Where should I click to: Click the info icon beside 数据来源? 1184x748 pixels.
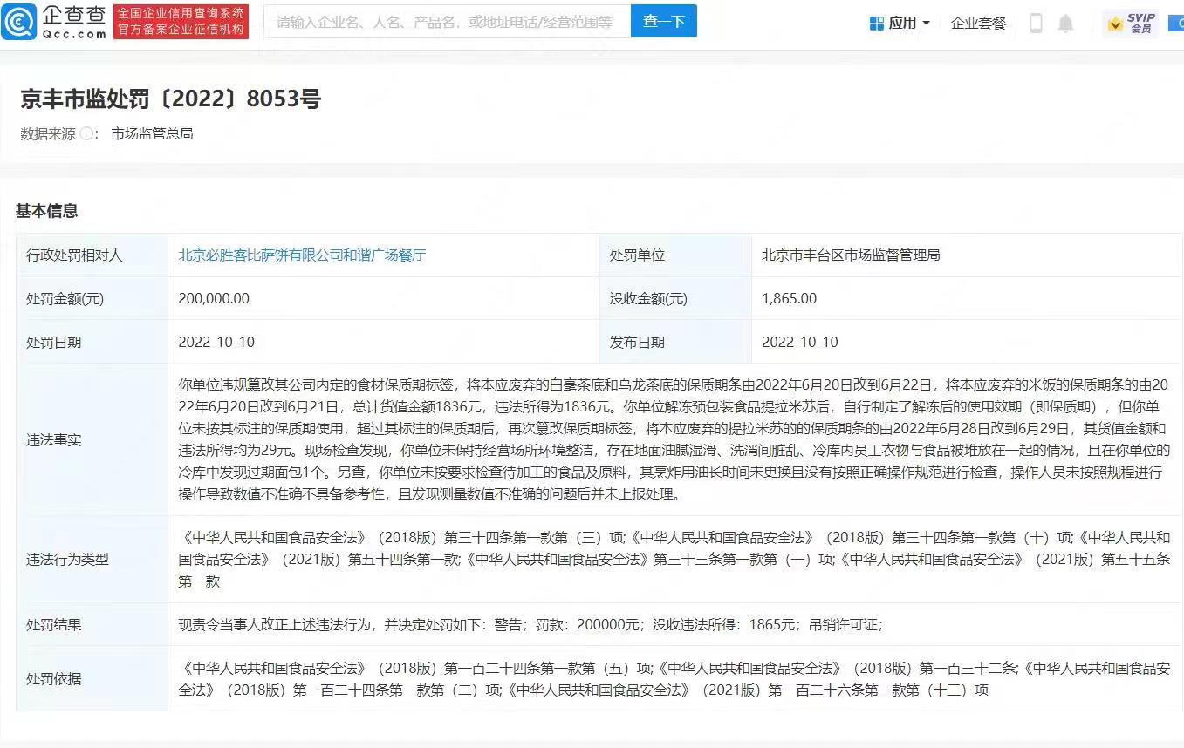(x=86, y=133)
